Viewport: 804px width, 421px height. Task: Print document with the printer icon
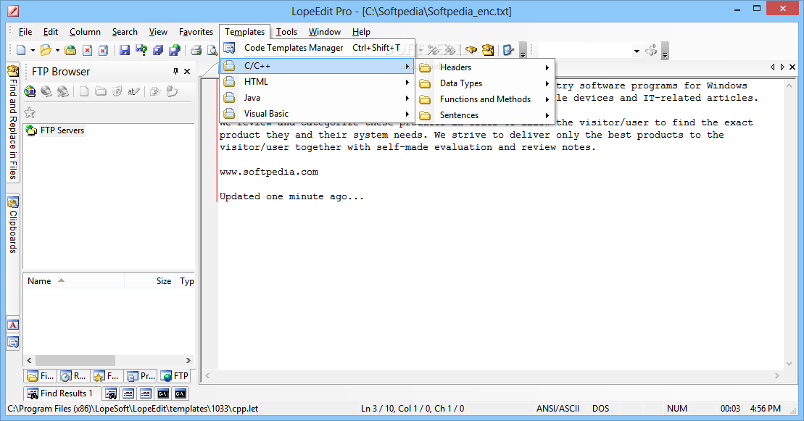tap(196, 50)
